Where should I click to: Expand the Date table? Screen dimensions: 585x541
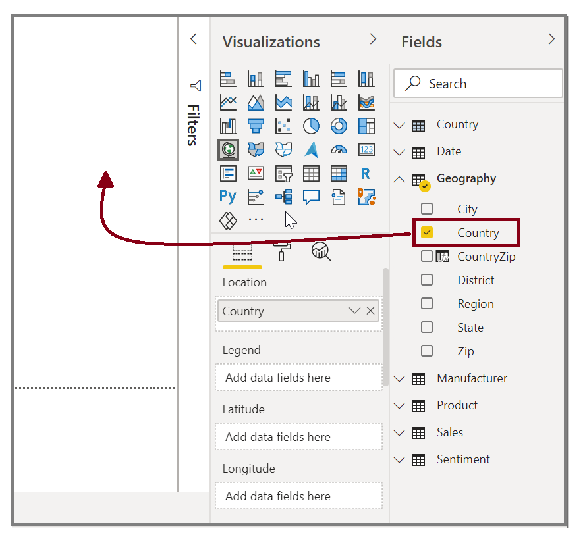399,153
